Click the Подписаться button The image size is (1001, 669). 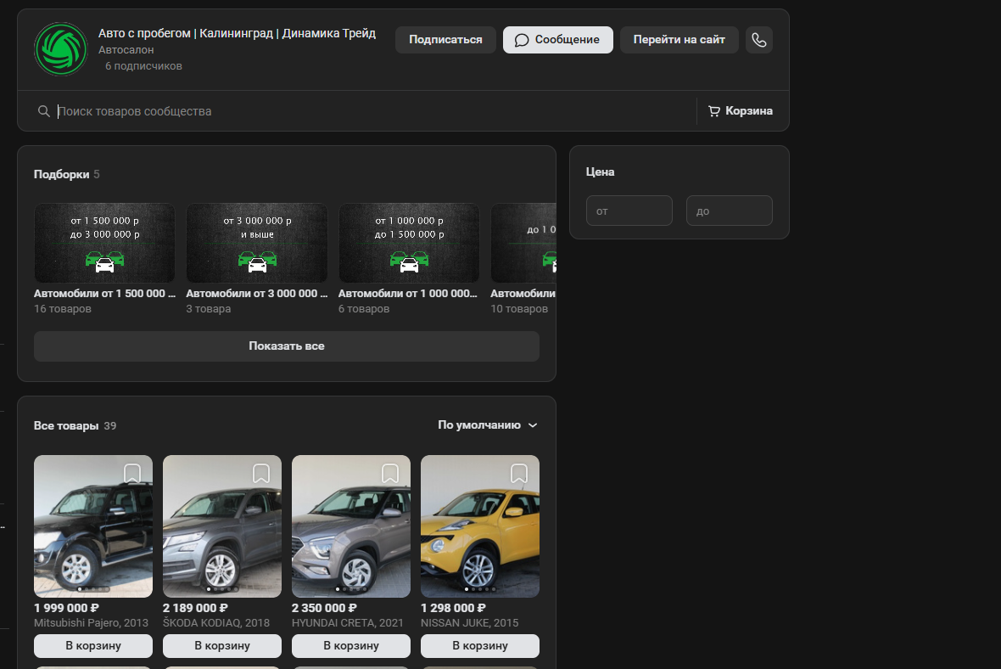[445, 40]
